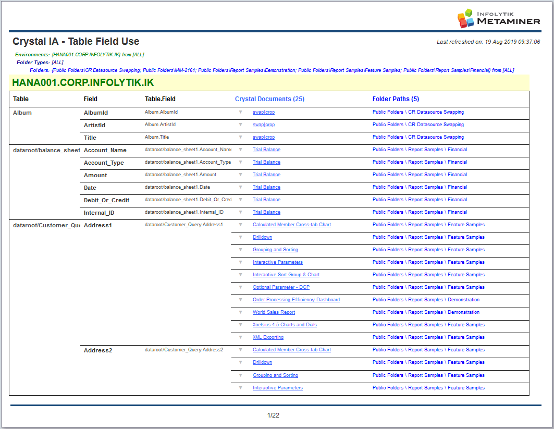Open Financial folder path in Account_Name row

pyautogui.click(x=420, y=150)
